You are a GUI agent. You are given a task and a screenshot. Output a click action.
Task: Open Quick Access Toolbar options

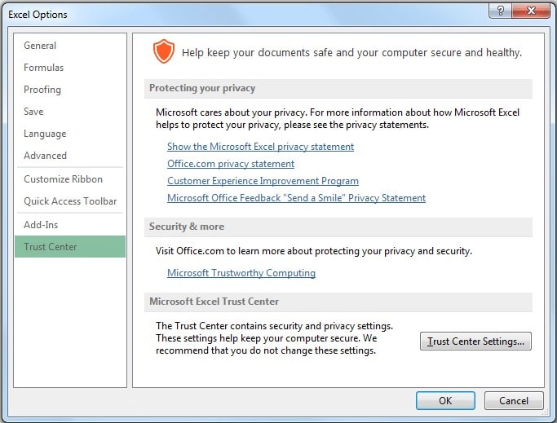tap(70, 201)
